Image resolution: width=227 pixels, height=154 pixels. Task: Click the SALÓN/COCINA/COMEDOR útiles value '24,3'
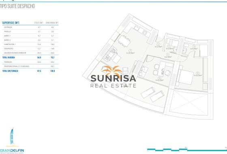39,53
